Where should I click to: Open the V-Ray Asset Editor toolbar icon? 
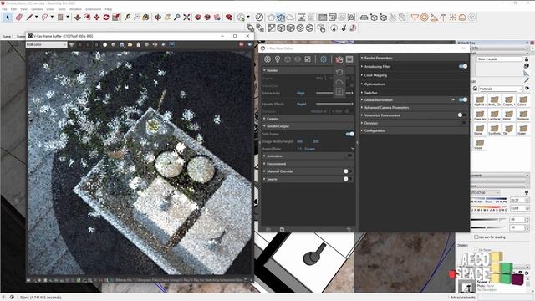click(259, 17)
